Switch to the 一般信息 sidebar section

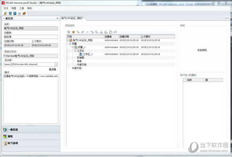click(x=31, y=130)
